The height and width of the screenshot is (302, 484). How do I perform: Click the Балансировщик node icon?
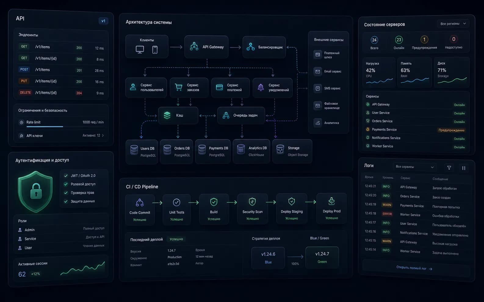pos(251,47)
